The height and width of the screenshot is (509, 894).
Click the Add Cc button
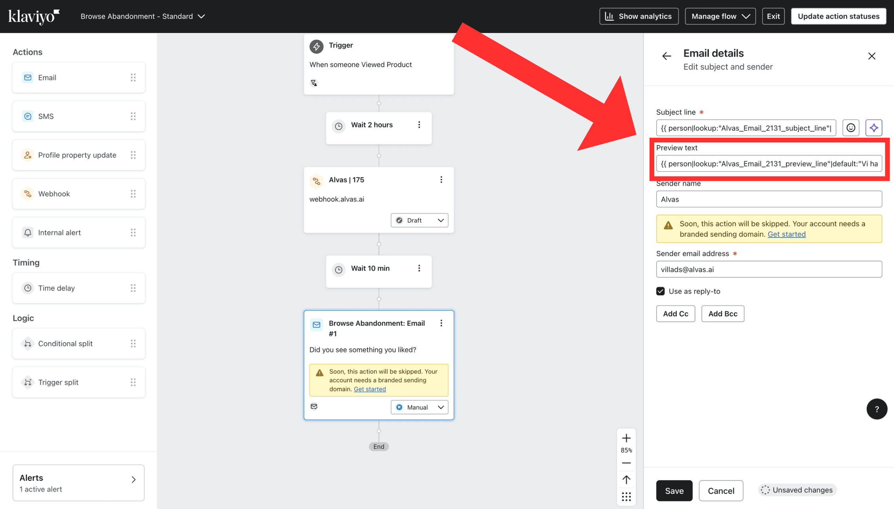coord(675,314)
